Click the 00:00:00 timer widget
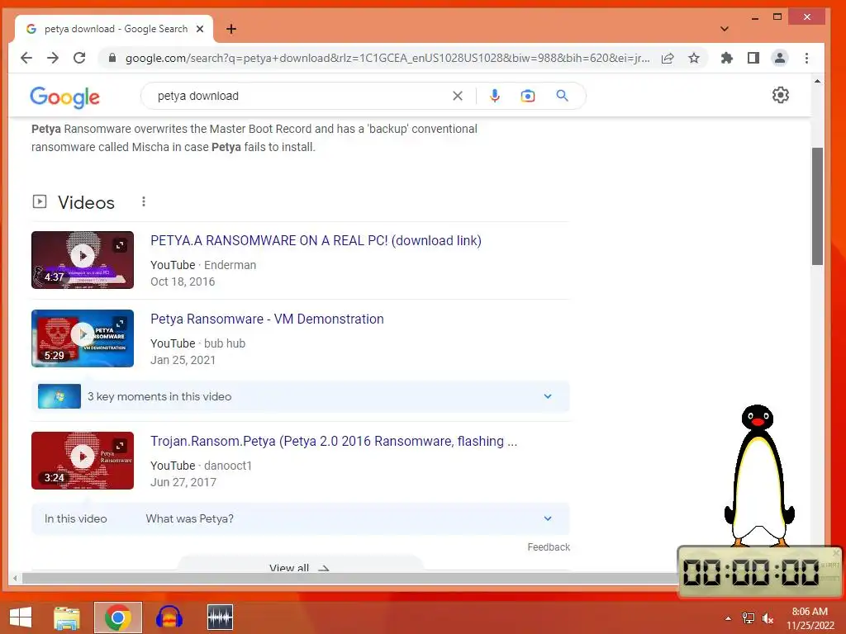Viewport: 846px width, 634px height. tap(760, 572)
